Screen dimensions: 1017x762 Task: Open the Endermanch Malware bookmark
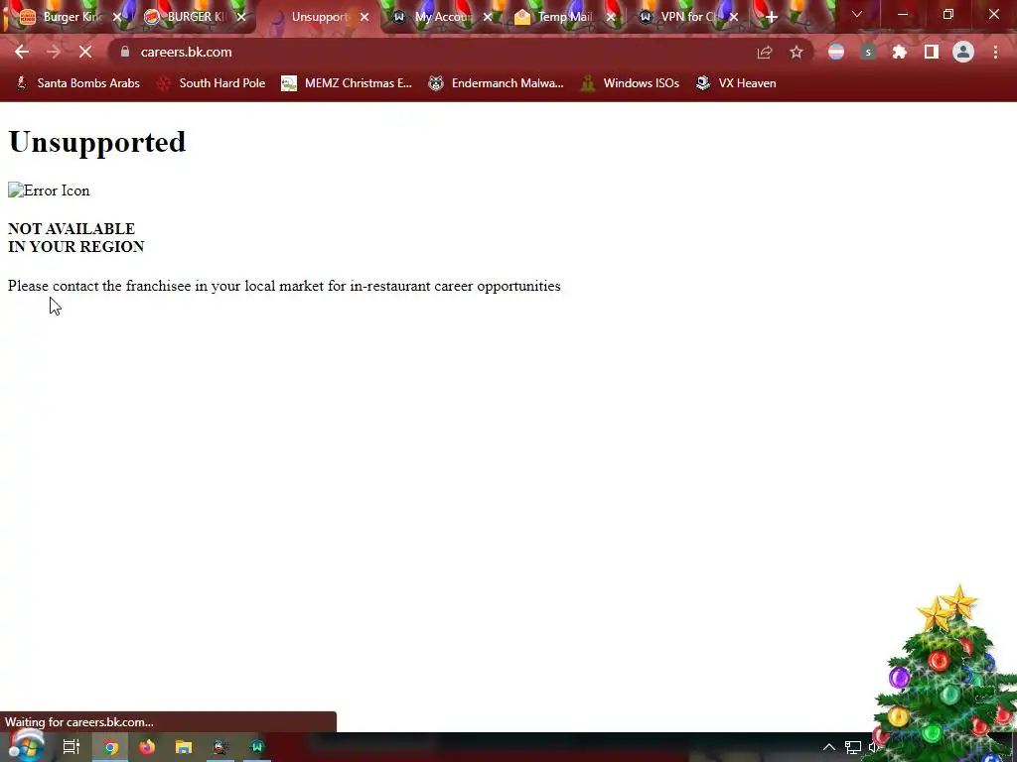[x=497, y=83]
